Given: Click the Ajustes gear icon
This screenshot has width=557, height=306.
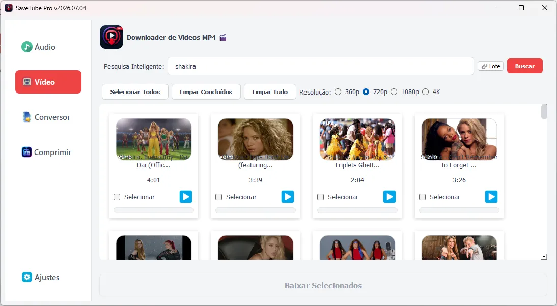Looking at the screenshot, I should [x=27, y=277].
